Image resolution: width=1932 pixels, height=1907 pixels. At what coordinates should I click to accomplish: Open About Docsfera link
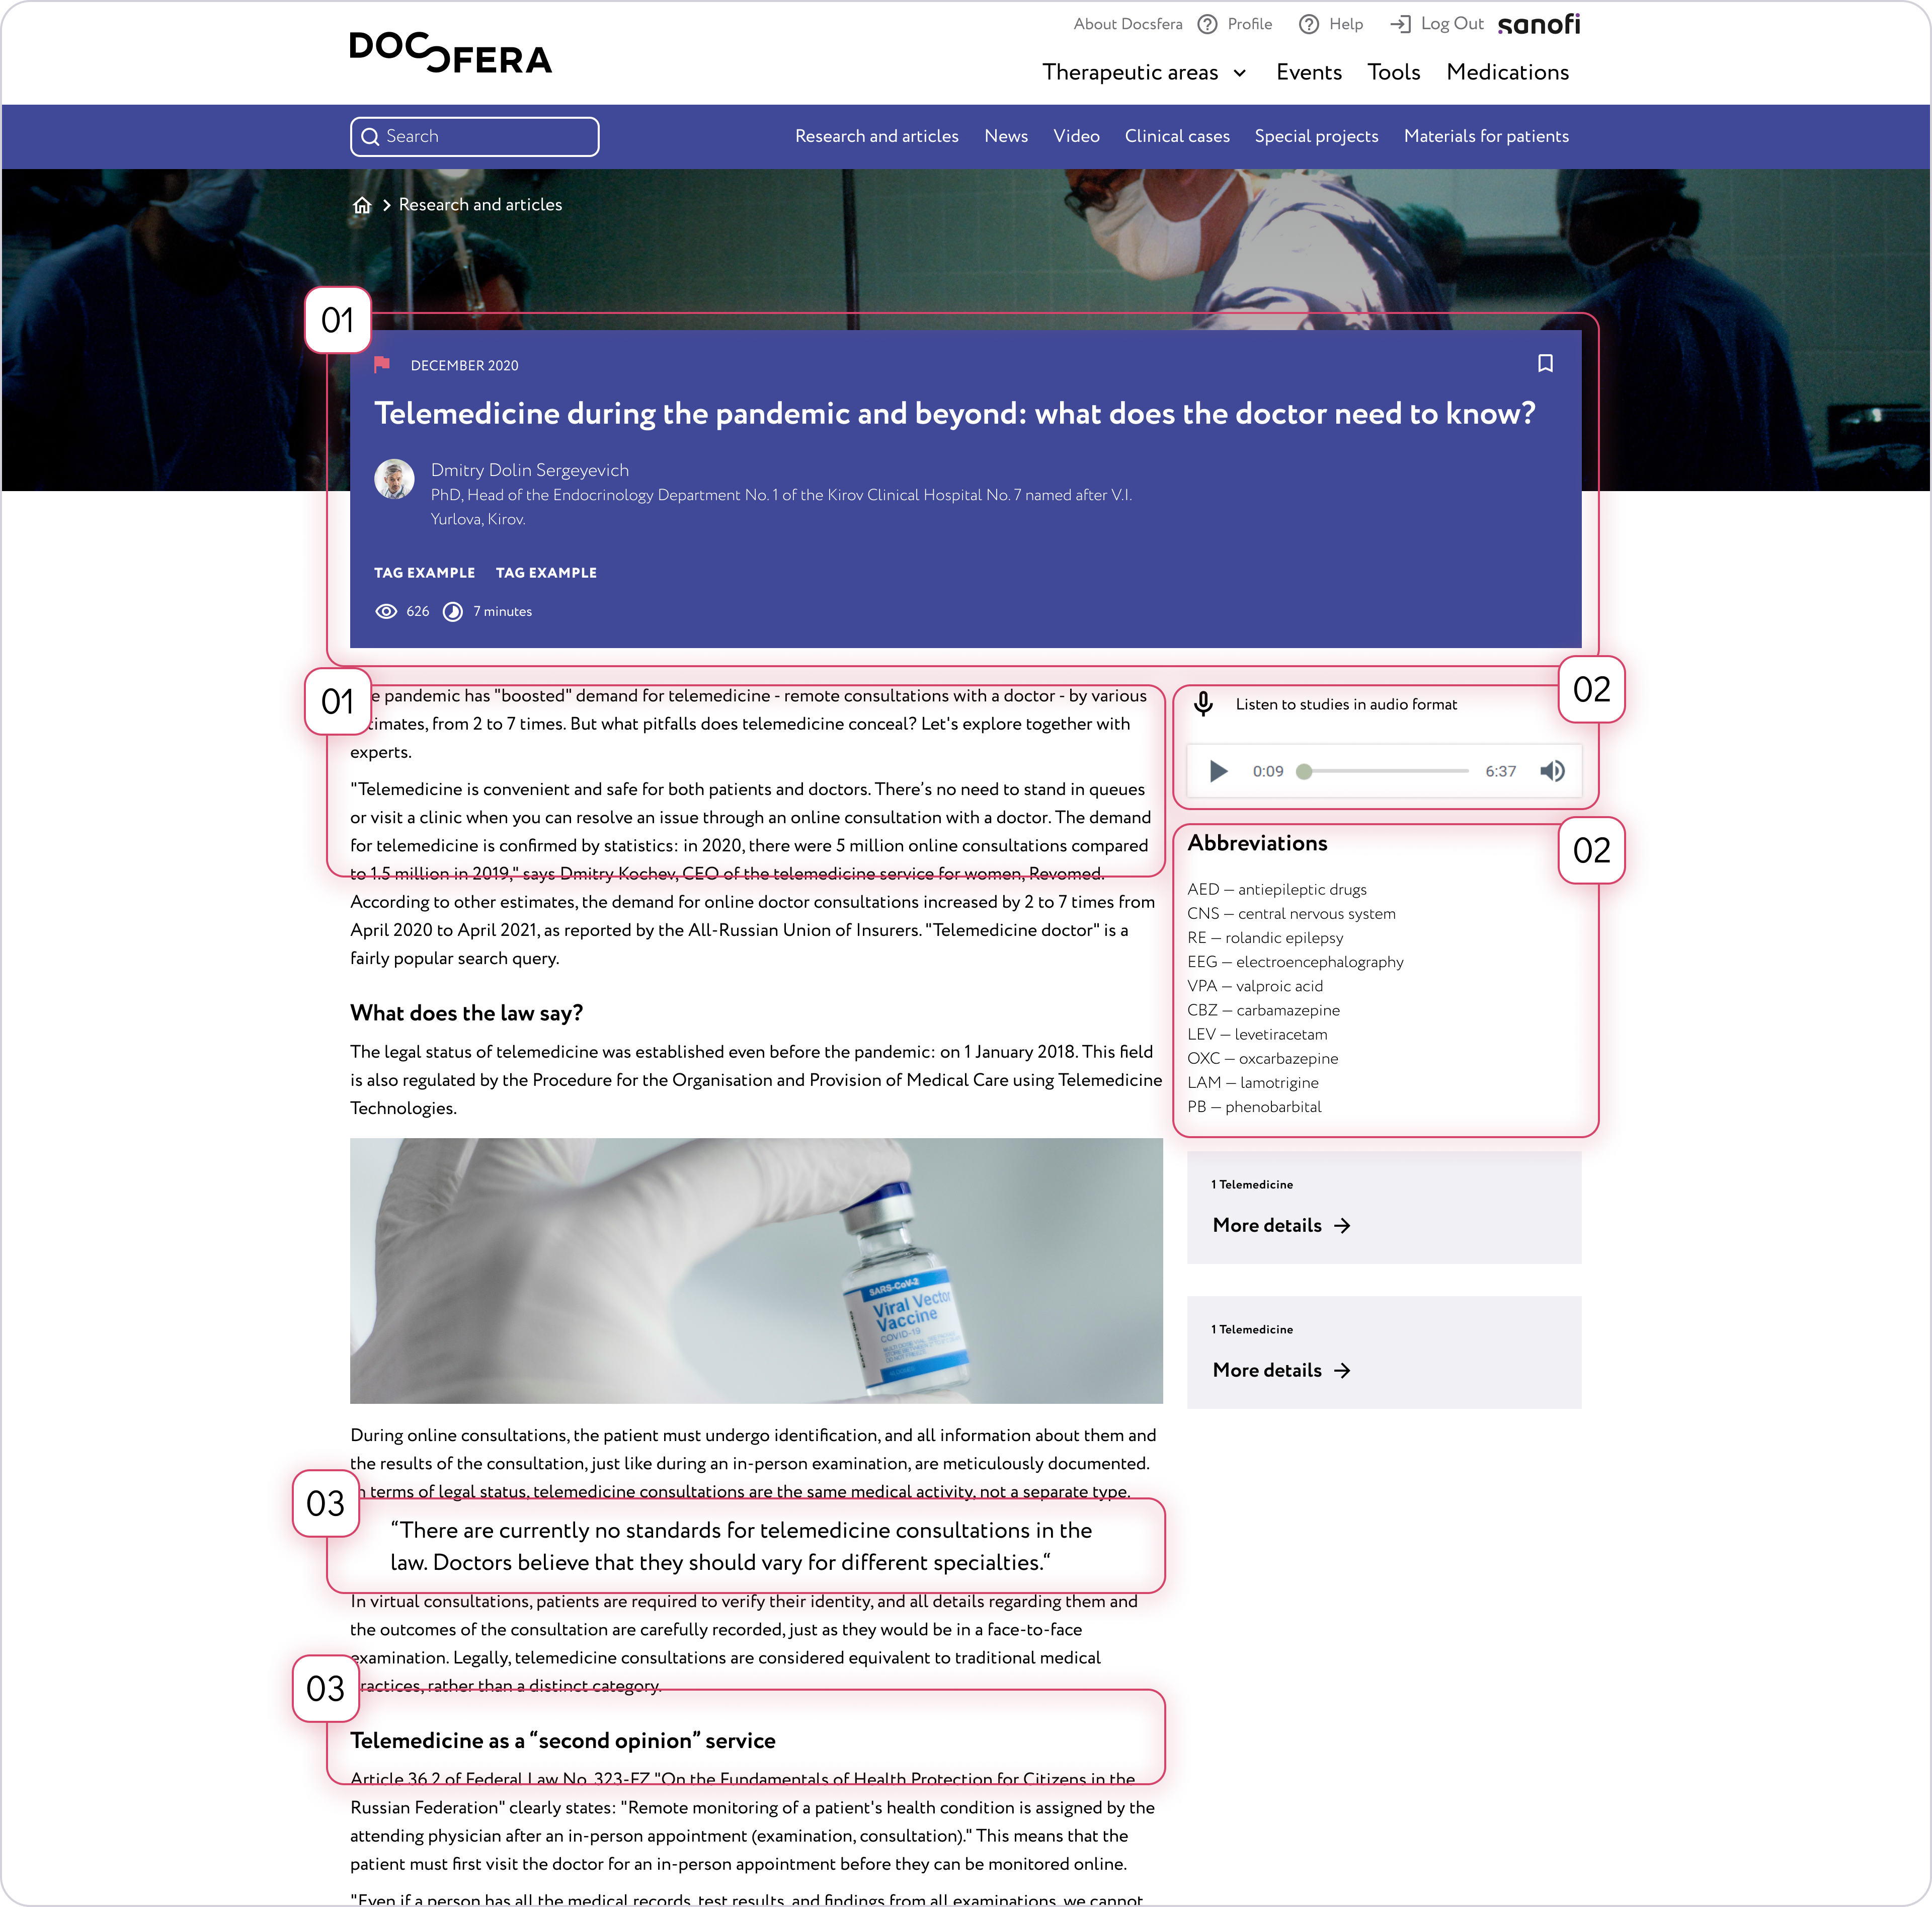[1128, 24]
